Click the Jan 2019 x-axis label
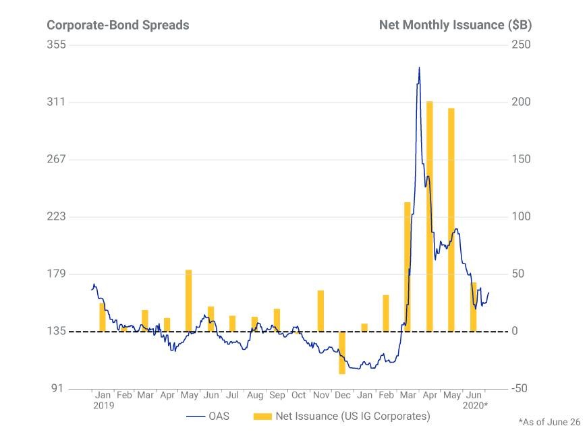 (x=103, y=400)
